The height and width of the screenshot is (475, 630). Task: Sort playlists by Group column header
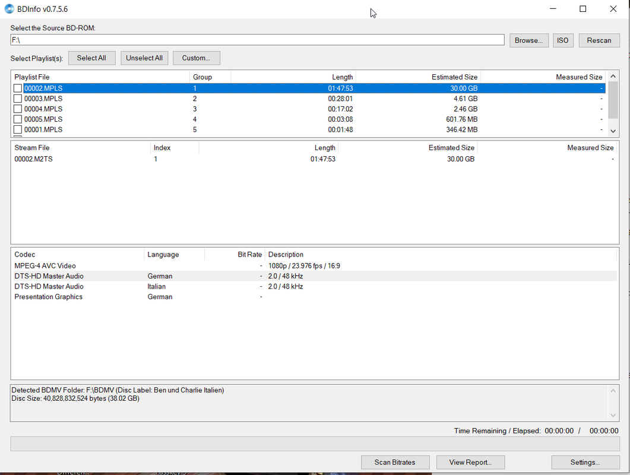coord(210,77)
